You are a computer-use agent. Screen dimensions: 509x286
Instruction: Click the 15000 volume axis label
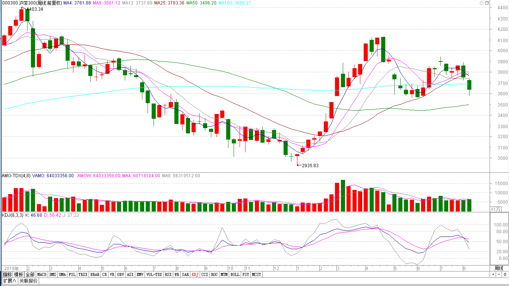click(501, 184)
